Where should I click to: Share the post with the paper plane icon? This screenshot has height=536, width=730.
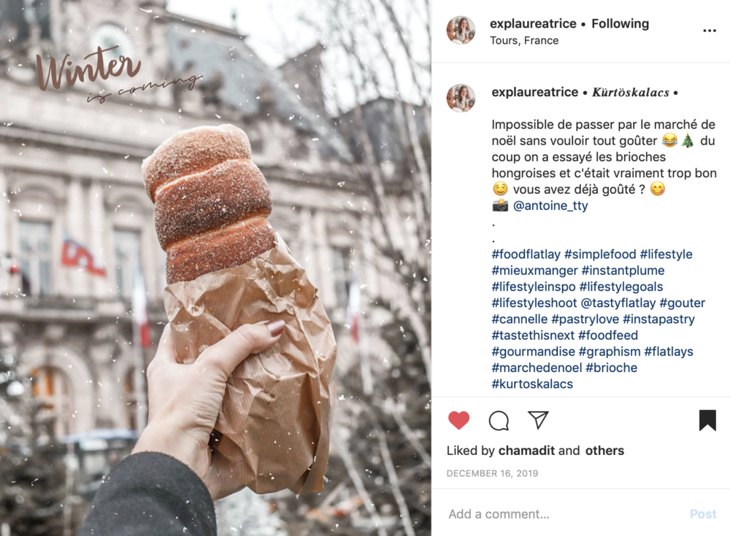coord(538,419)
